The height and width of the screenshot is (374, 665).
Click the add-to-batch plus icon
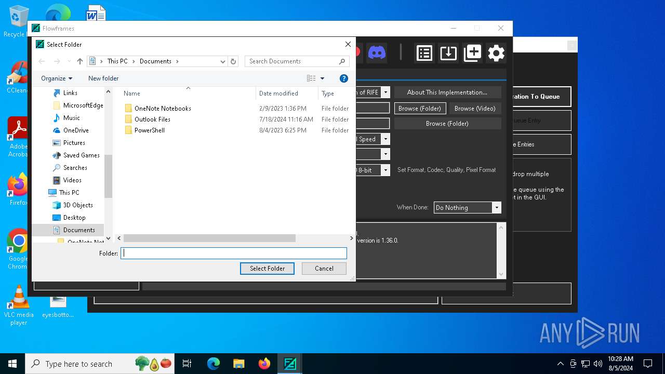[472, 53]
